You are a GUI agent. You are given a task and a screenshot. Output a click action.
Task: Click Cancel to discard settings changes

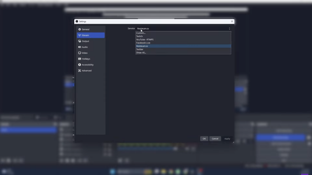[215, 139]
